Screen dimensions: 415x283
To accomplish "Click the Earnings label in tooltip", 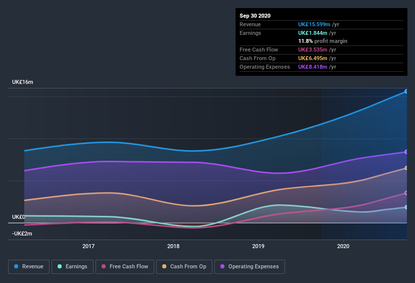I will click(250, 33).
